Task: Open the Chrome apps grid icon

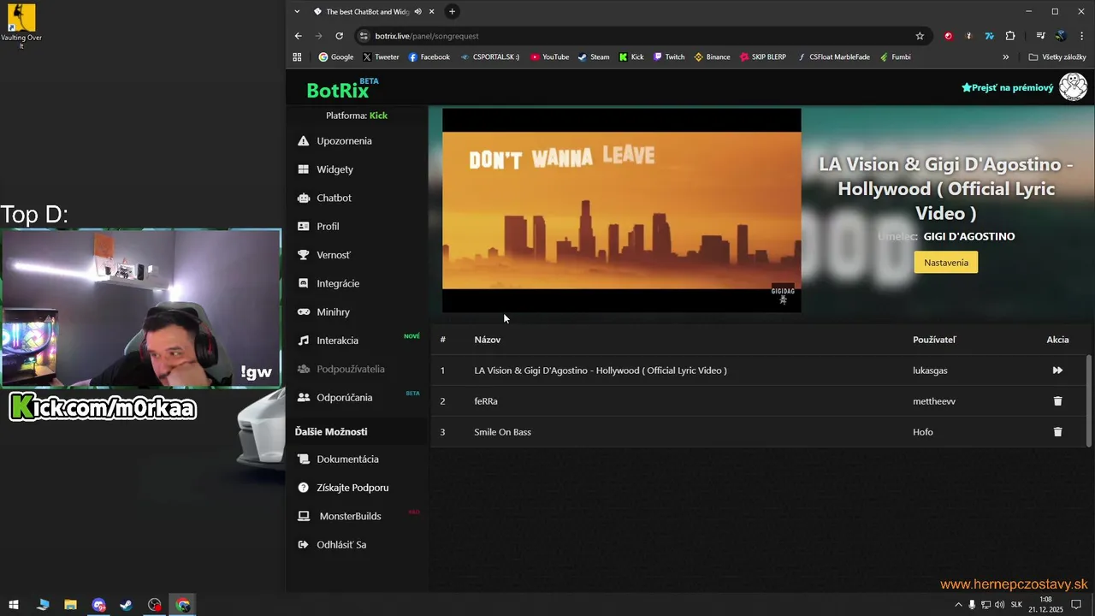Action: (298, 57)
